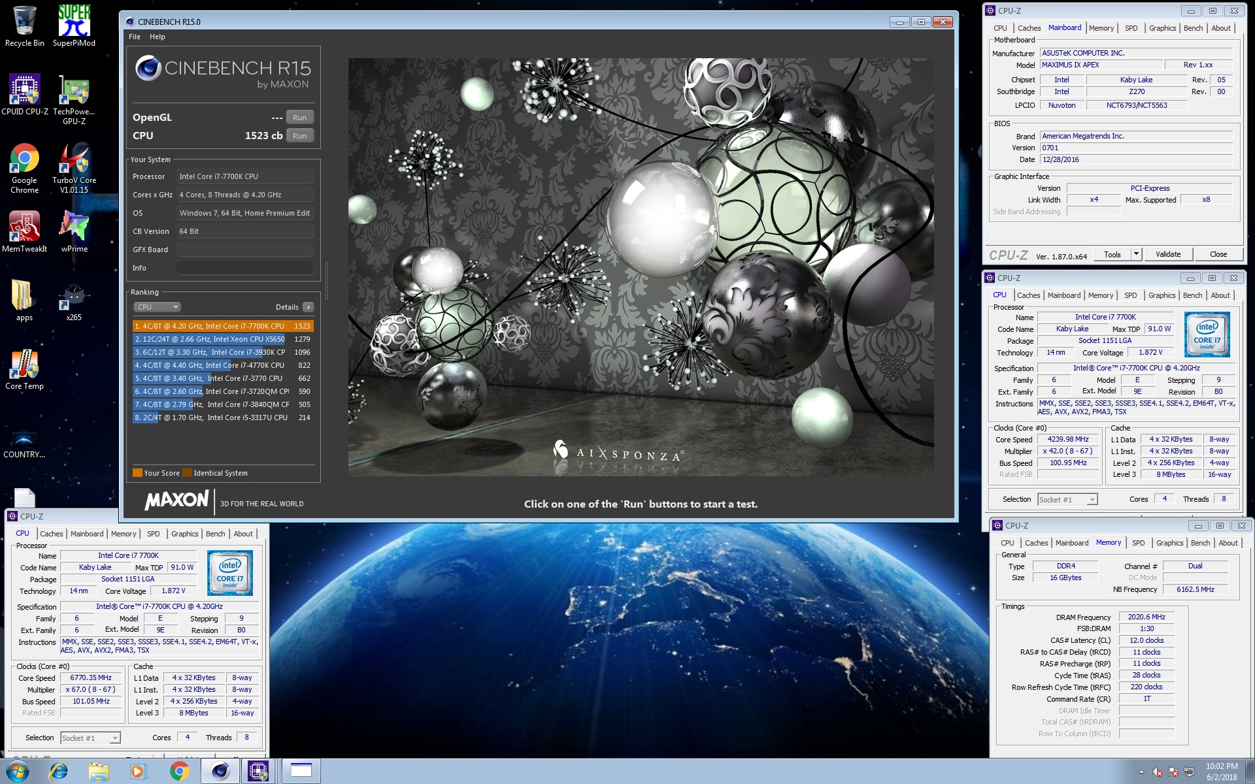Click the MAXIMUS IX APEX model field
This screenshot has height=784, width=1255.
[x=1101, y=65]
